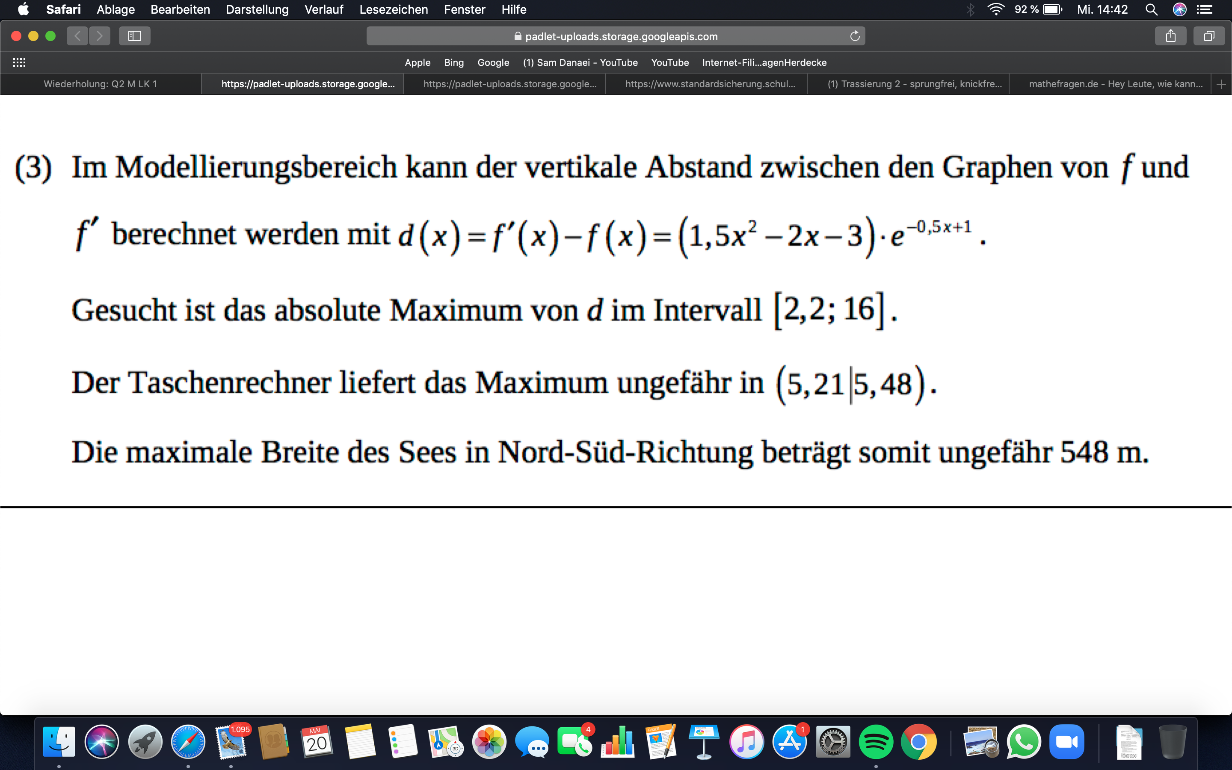Open Mail with 1.095 unread badge
This screenshot has width=1232, height=770.
(231, 741)
